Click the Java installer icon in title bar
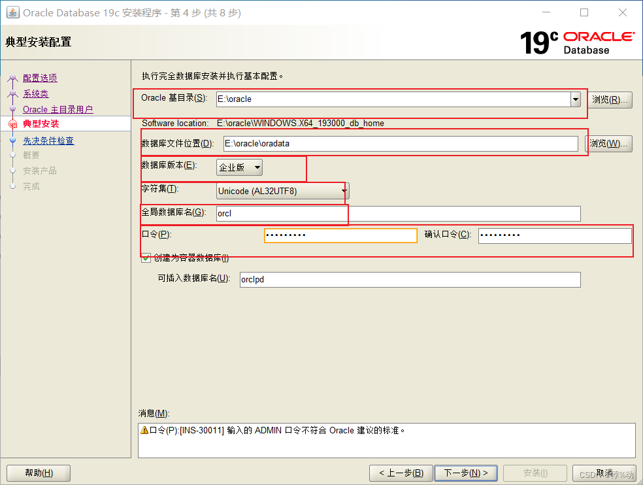This screenshot has width=643, height=485. click(12, 12)
